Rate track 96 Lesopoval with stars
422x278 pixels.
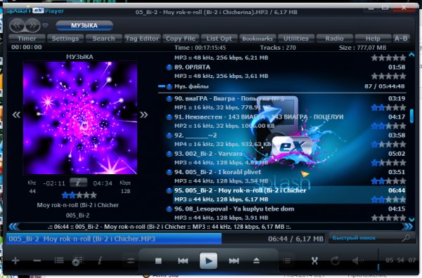point(389,218)
